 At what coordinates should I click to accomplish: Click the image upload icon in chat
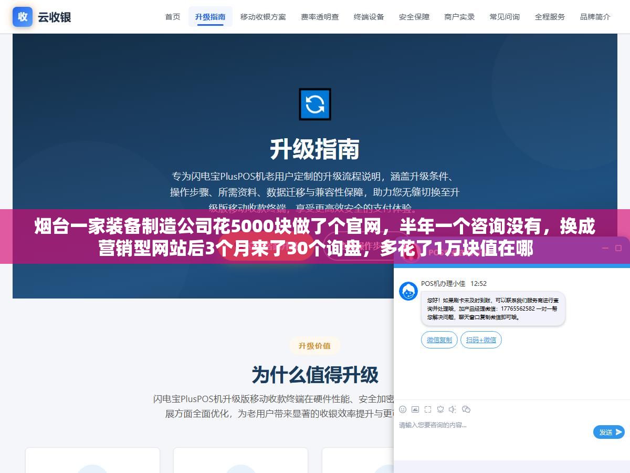pyautogui.click(x=415, y=409)
